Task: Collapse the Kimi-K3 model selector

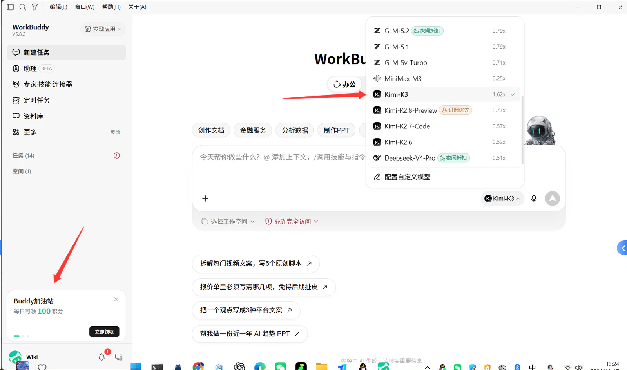Action: 502,199
